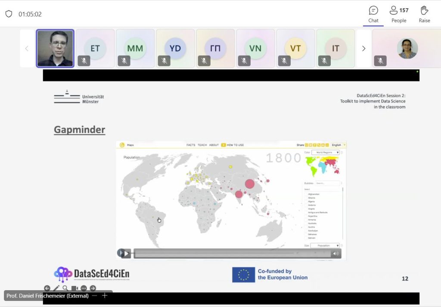This screenshot has height=307, width=441.
Task: Open the meeting Chat panel
Action: (x=373, y=14)
